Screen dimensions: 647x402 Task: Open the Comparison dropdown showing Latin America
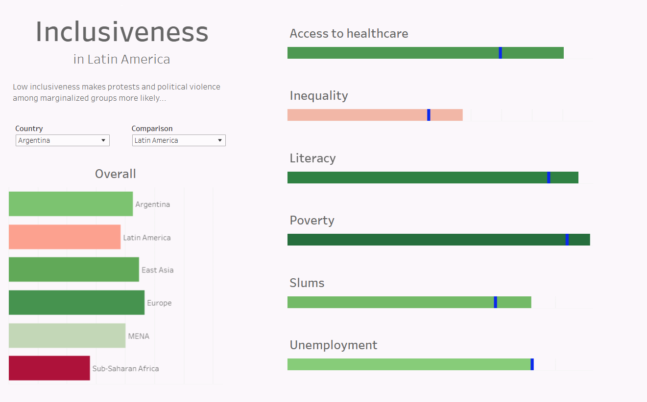click(179, 140)
